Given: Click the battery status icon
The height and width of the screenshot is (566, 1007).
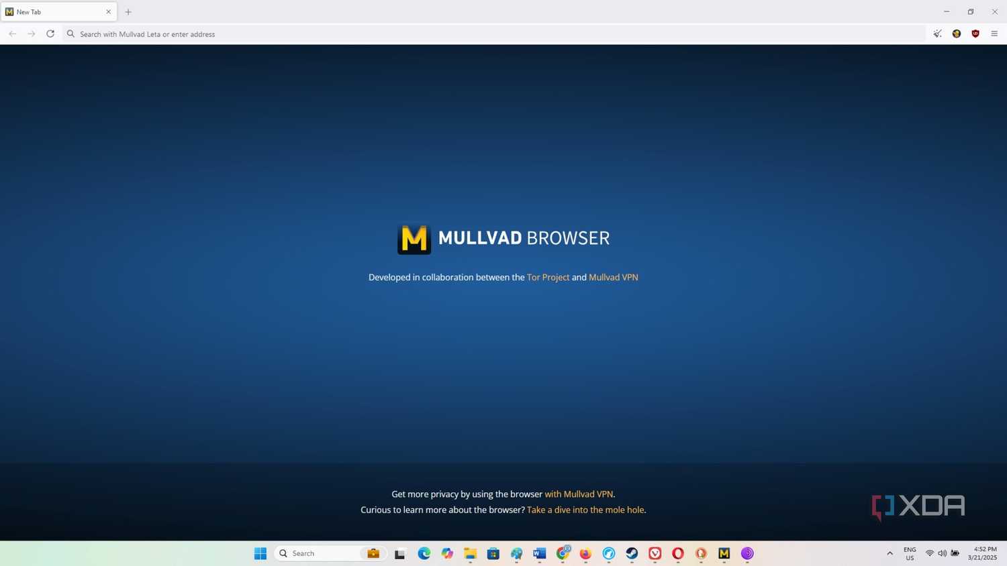Looking at the screenshot, I should (955, 553).
